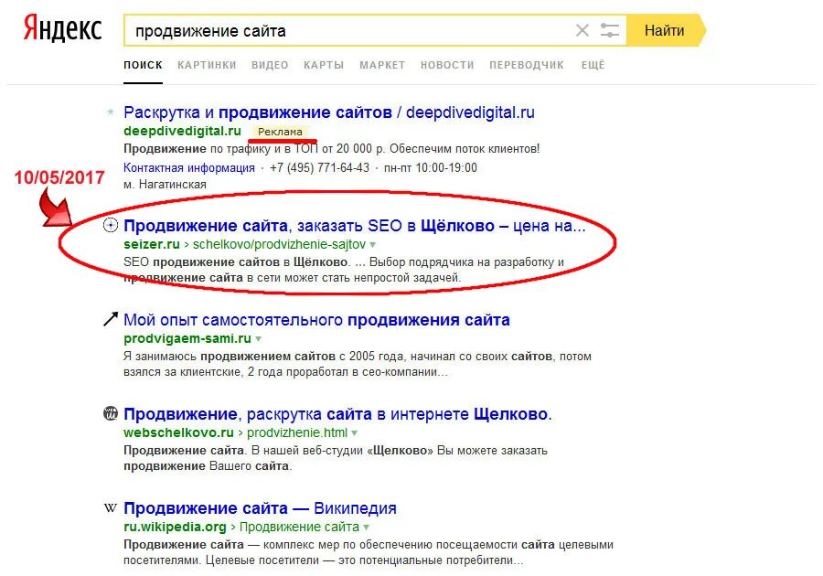This screenshot has height=576, width=823.
Task: Expand dropdown arrow next to seizer.ru URL
Action: [373, 244]
